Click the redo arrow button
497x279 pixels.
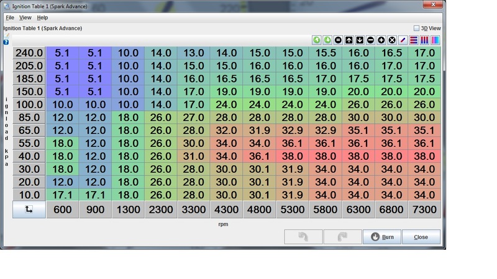tap(343, 237)
